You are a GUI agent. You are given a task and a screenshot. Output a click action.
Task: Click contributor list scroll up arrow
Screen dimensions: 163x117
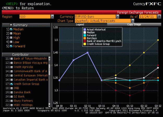pyautogui.click(x=49, y=58)
